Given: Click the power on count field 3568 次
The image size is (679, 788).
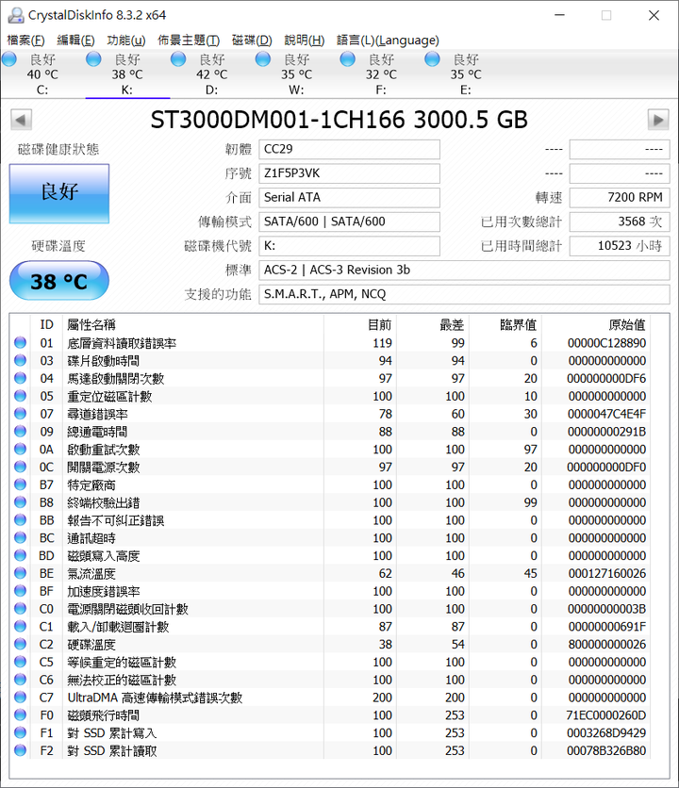Looking at the screenshot, I should click(620, 222).
